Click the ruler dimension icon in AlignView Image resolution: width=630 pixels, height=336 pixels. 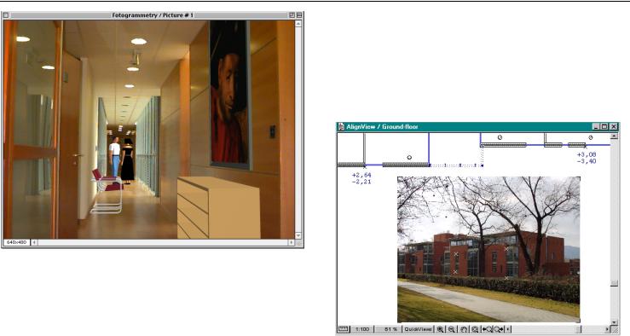coord(343,329)
